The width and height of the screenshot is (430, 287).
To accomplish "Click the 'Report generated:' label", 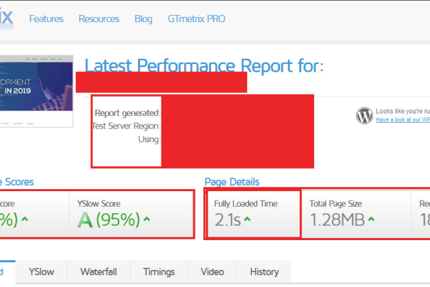I will 128,113.
